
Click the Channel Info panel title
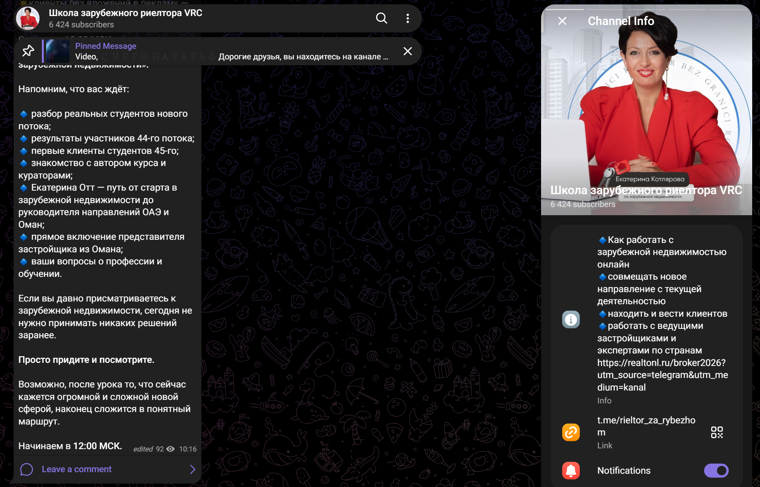point(621,21)
